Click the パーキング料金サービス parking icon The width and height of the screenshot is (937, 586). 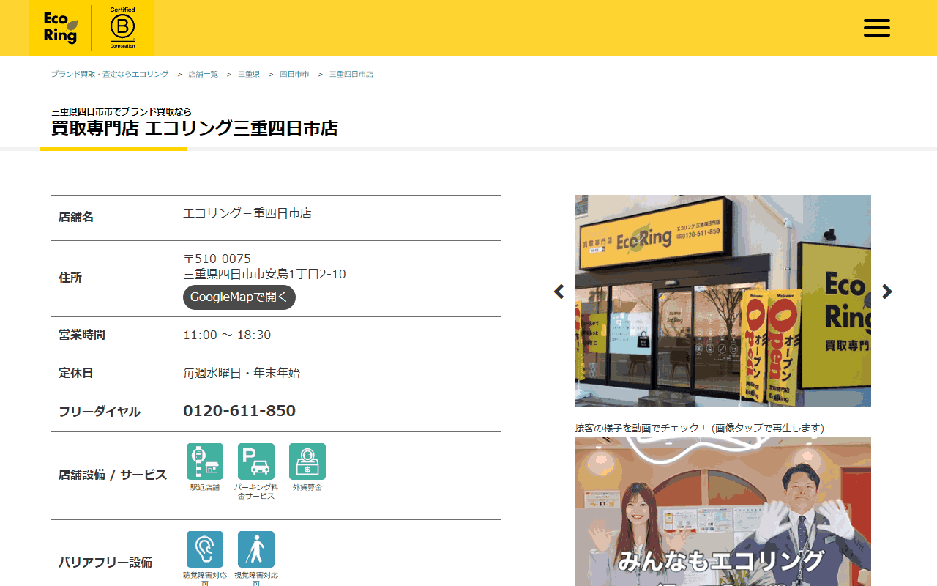click(x=256, y=461)
